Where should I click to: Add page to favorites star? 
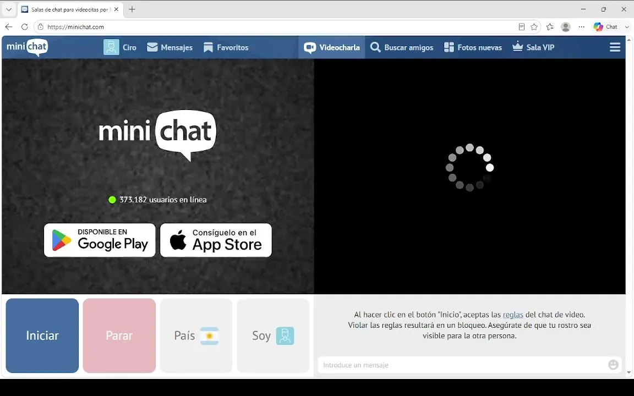[x=534, y=26]
